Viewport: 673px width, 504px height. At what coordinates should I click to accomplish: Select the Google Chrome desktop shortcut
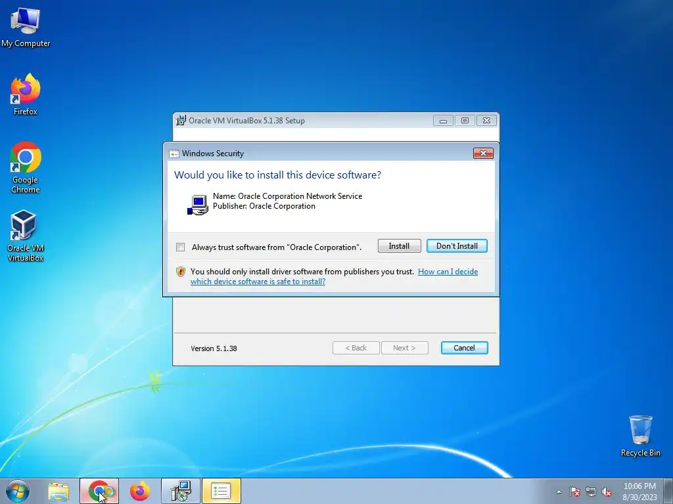pos(26,167)
